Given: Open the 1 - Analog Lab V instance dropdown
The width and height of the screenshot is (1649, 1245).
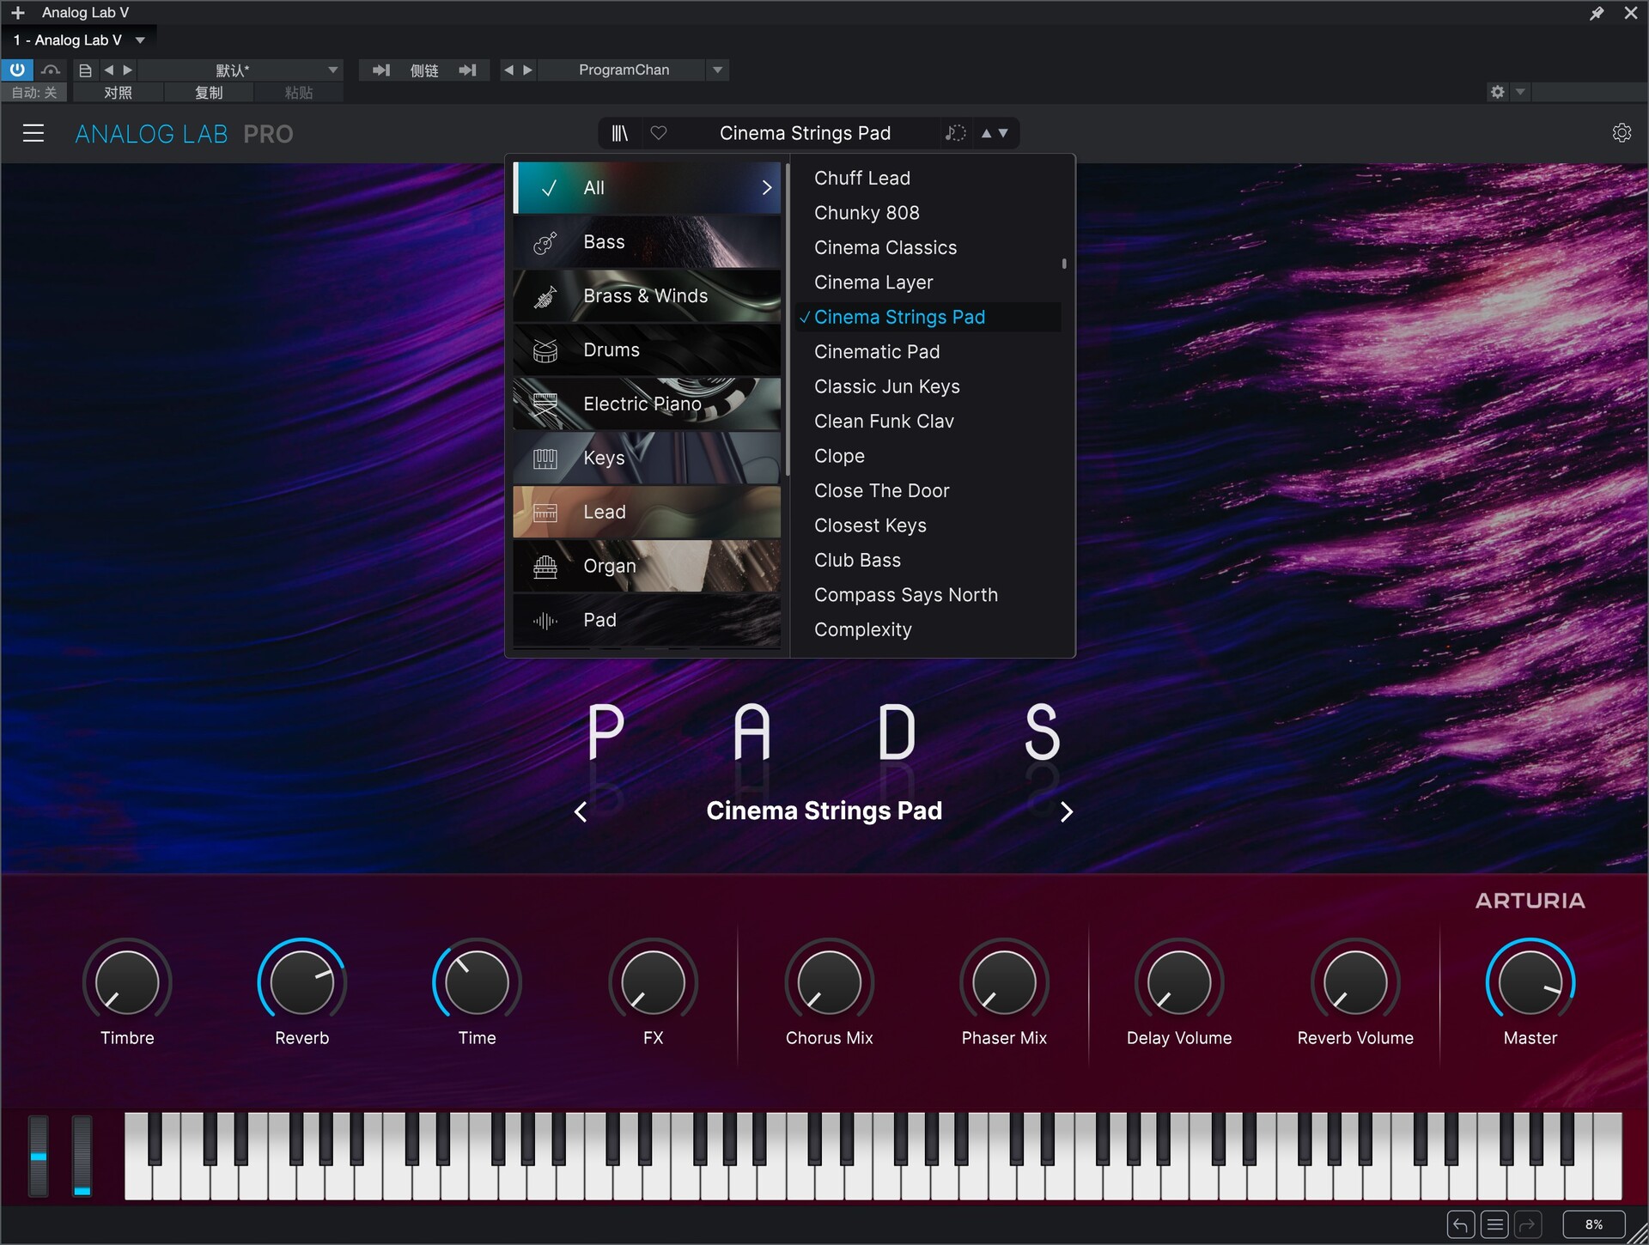Looking at the screenshot, I should click(x=79, y=40).
